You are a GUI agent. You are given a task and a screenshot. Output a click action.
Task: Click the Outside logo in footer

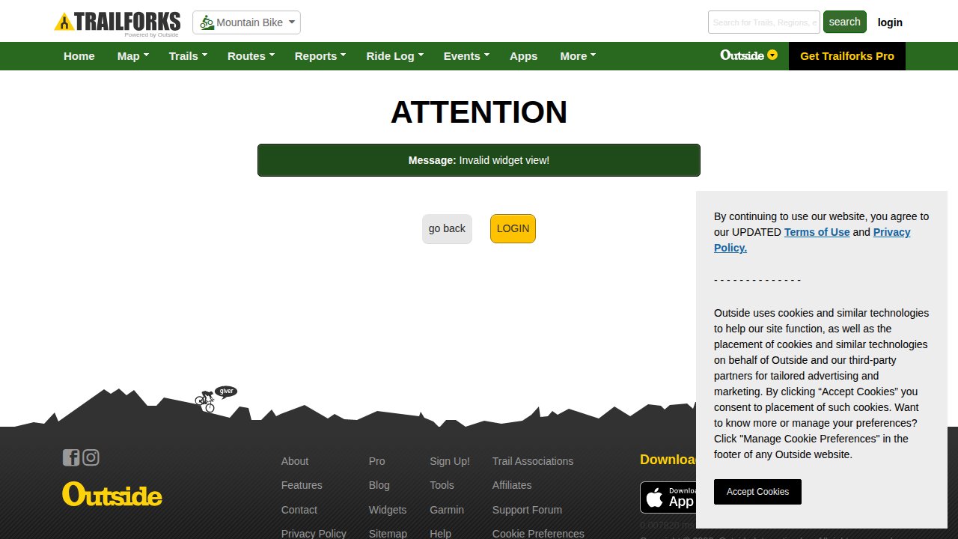click(112, 495)
